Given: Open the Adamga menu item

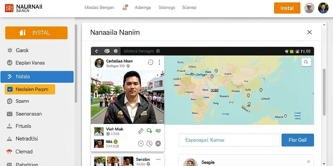Looking at the screenshot, I should click(143, 8).
